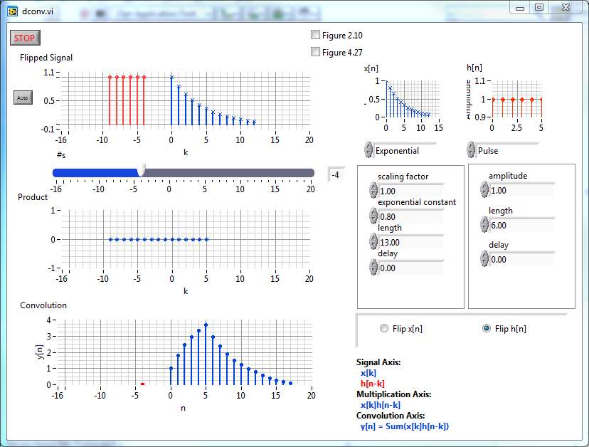The height and width of the screenshot is (447, 589).
Task: Select the Flip x[n] radio option
Action: pos(385,328)
